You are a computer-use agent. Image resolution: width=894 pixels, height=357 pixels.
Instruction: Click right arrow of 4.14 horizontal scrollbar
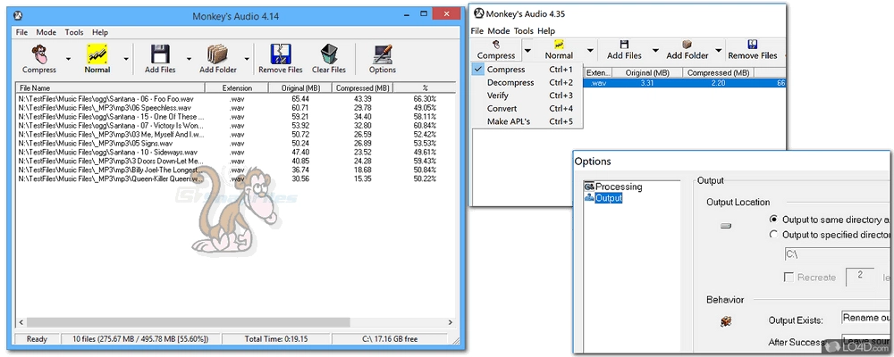pyautogui.click(x=451, y=322)
